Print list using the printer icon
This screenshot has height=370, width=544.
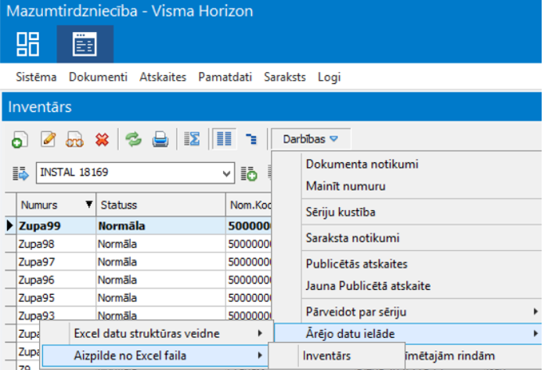click(160, 140)
